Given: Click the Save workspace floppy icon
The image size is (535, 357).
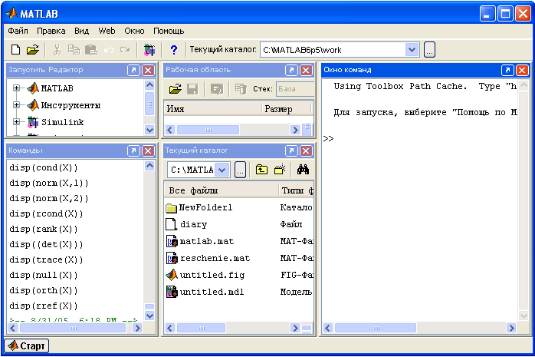Looking at the screenshot, I should point(192,89).
